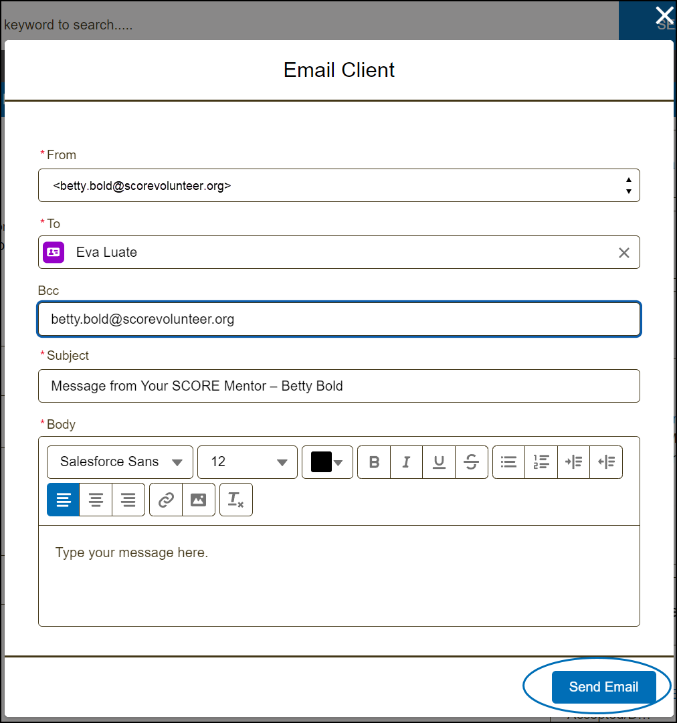Click the From field label
677x723 pixels.
[62, 155]
